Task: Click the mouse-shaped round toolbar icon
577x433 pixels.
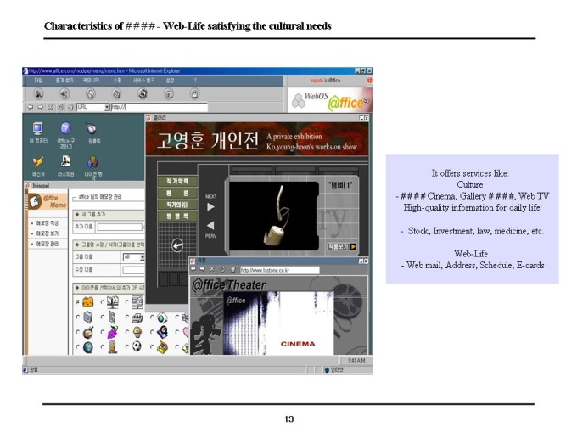Action: (91, 94)
